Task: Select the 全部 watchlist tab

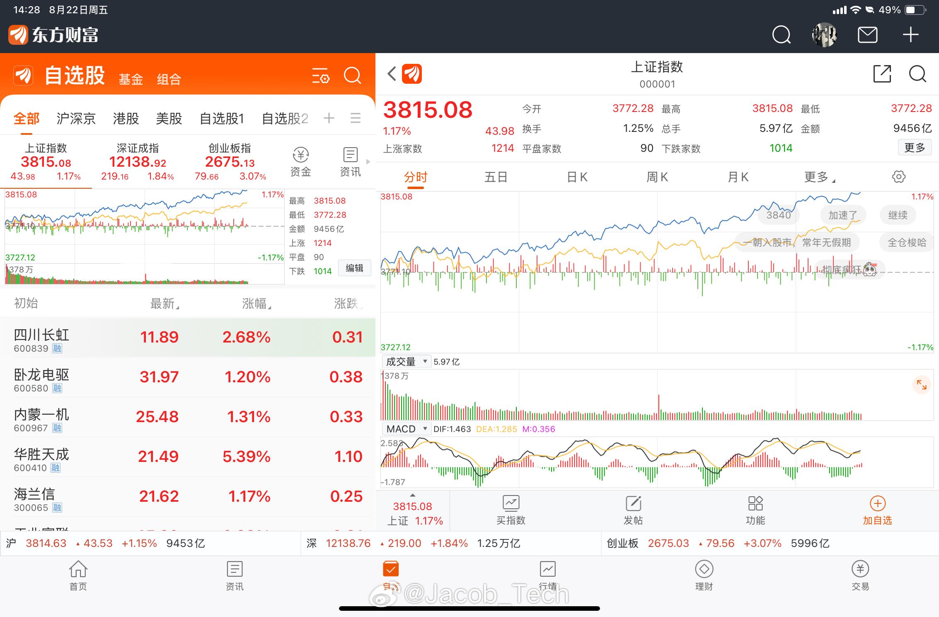Action: [x=27, y=119]
